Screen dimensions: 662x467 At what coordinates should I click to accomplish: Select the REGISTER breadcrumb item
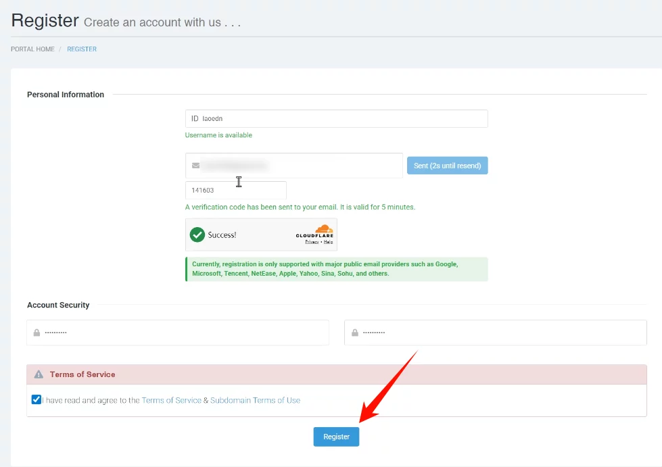(x=82, y=49)
